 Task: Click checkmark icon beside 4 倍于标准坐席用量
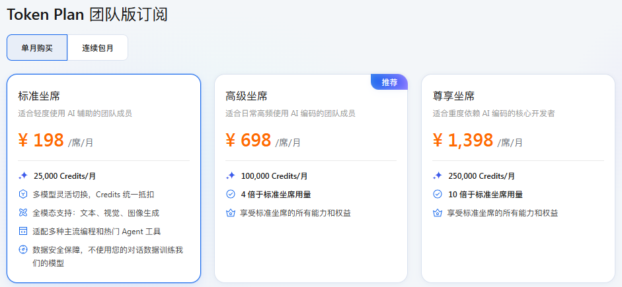(231, 195)
